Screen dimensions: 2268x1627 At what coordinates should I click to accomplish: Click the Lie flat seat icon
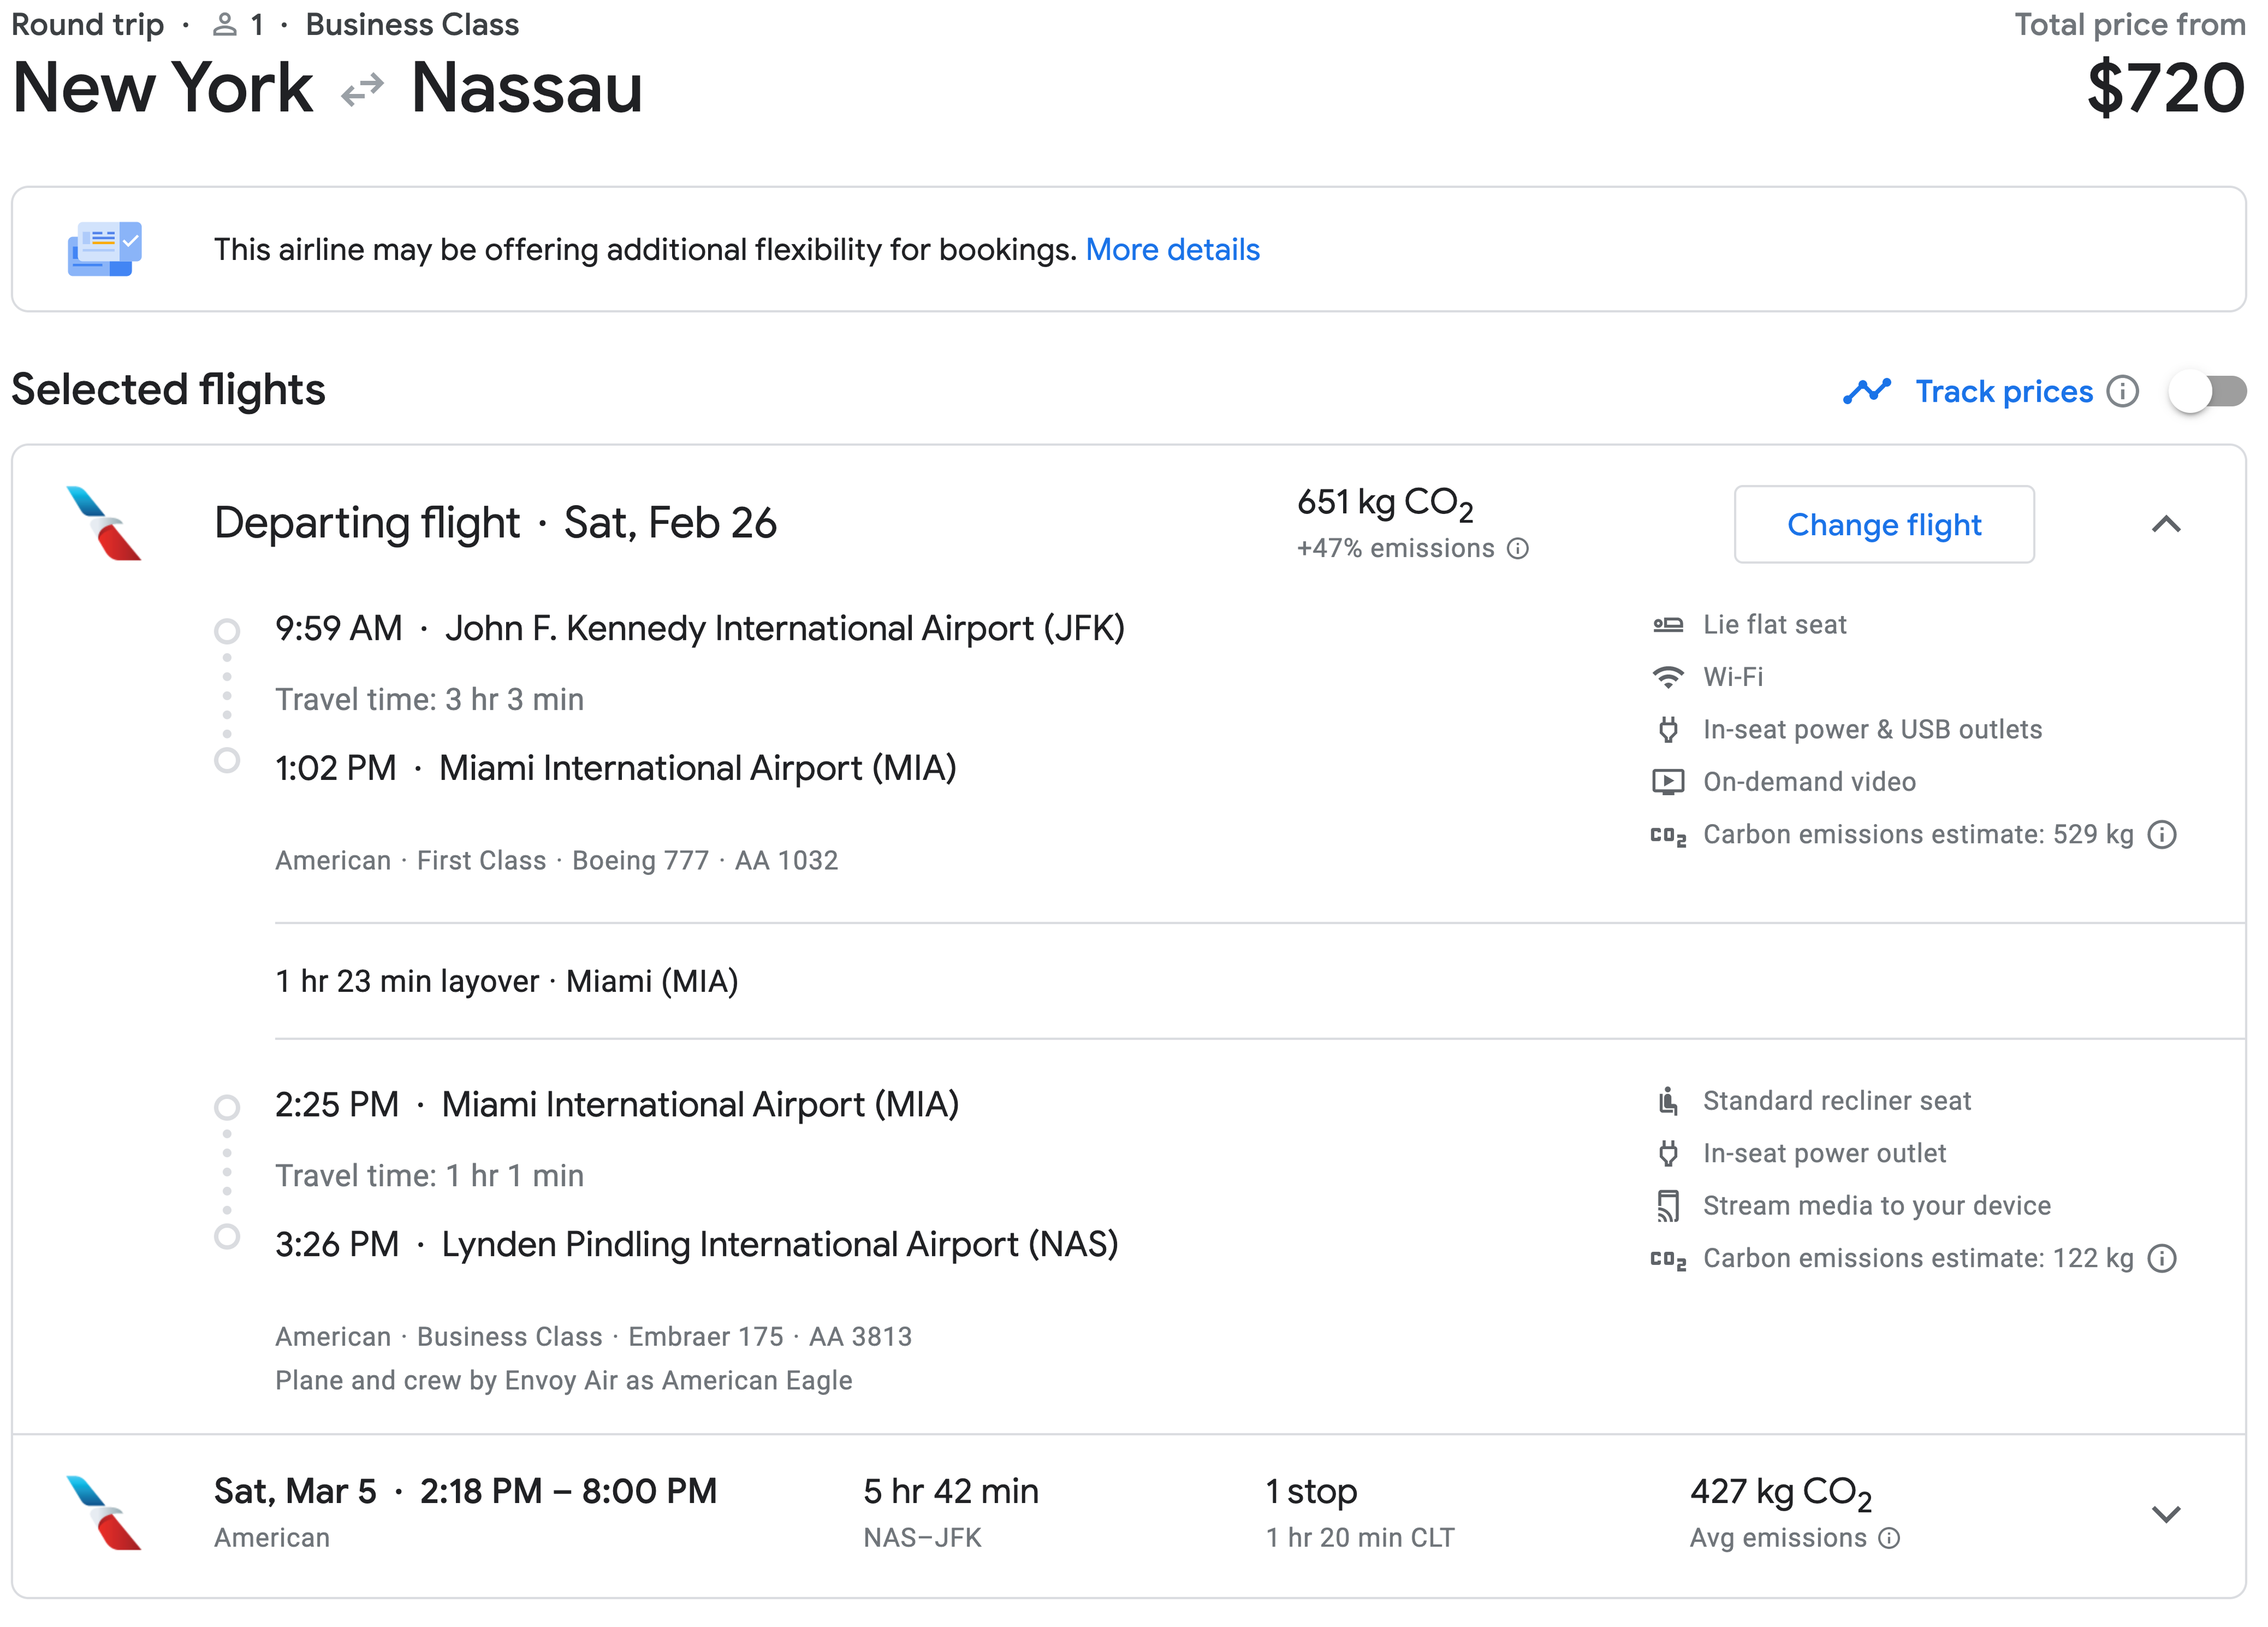click(1668, 625)
